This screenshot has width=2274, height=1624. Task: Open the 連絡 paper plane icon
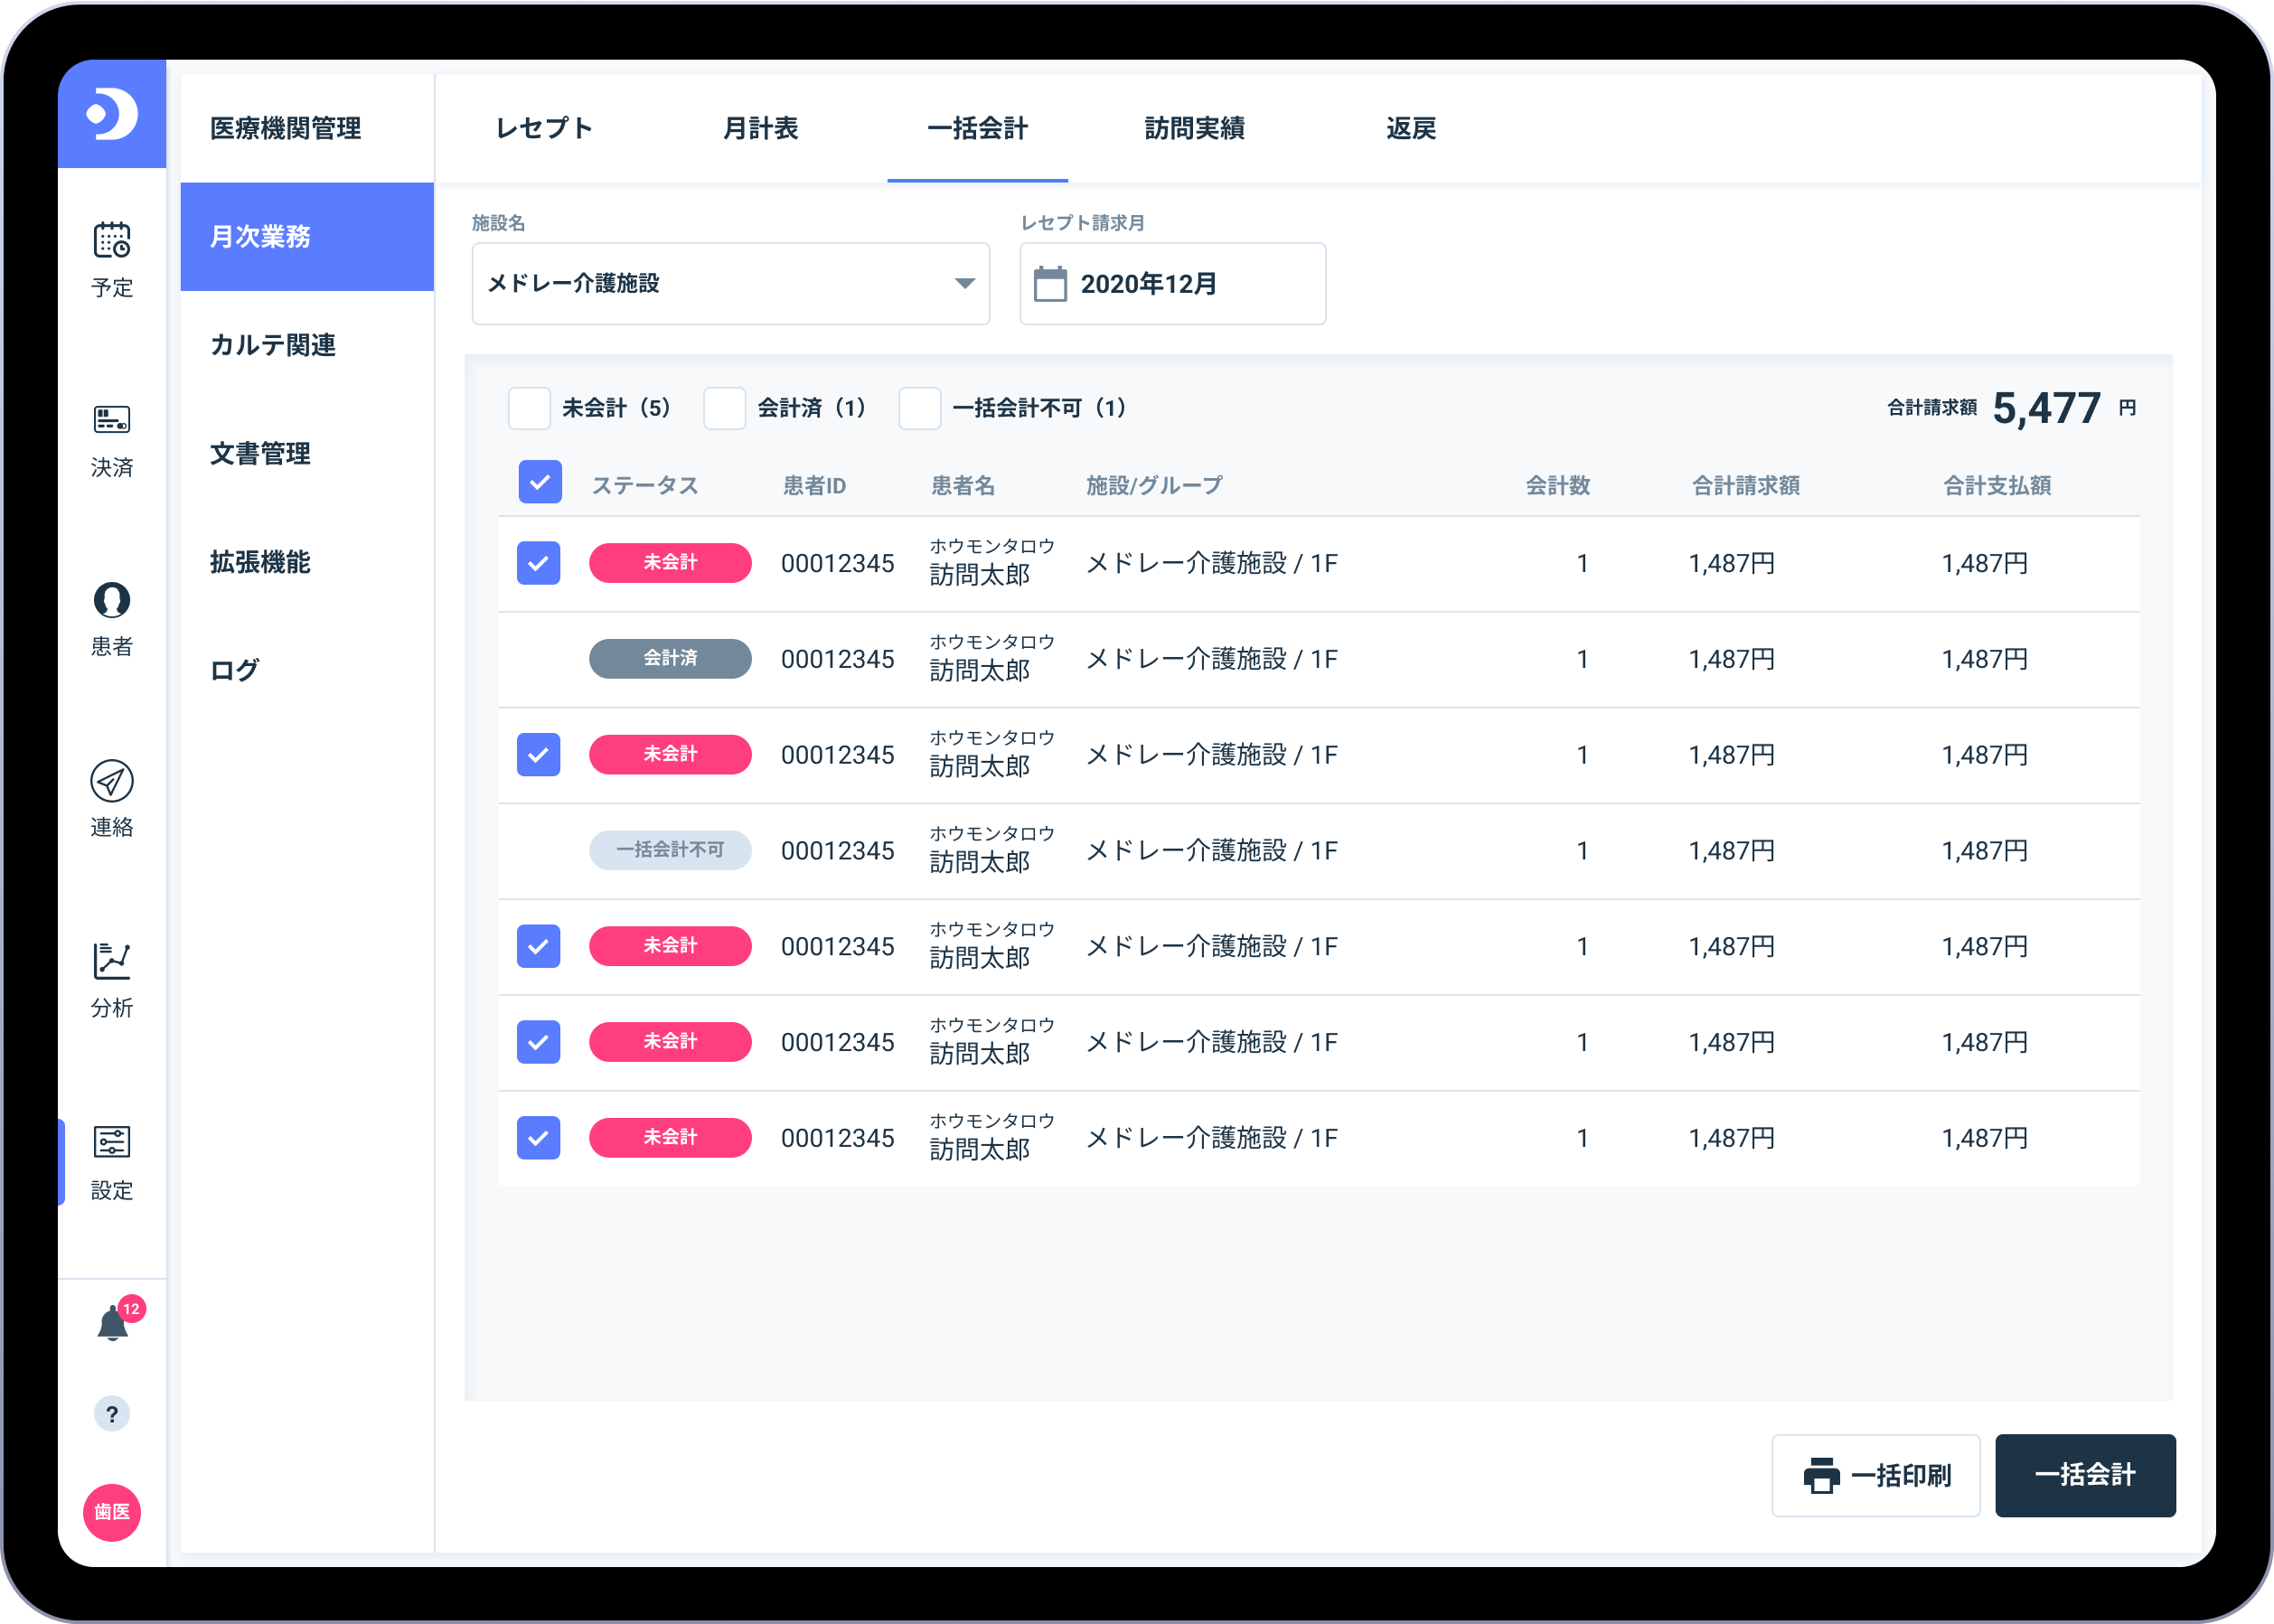(112, 781)
